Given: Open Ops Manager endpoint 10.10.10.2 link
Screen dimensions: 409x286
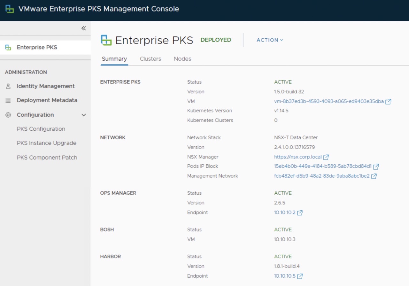Looking at the screenshot, I should pos(285,213).
